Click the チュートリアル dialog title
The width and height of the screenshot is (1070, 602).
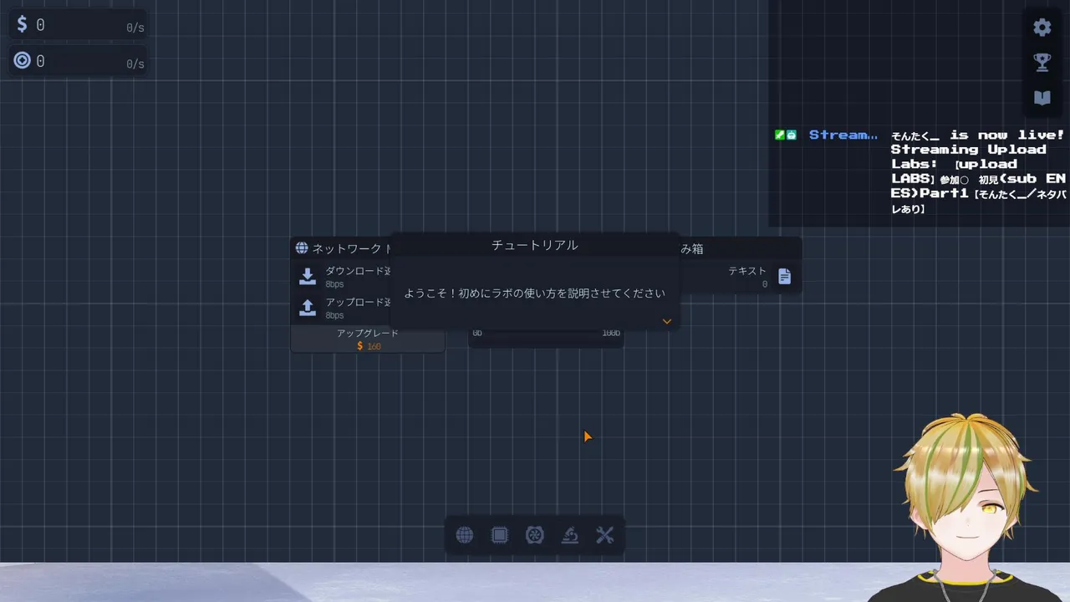(x=535, y=245)
